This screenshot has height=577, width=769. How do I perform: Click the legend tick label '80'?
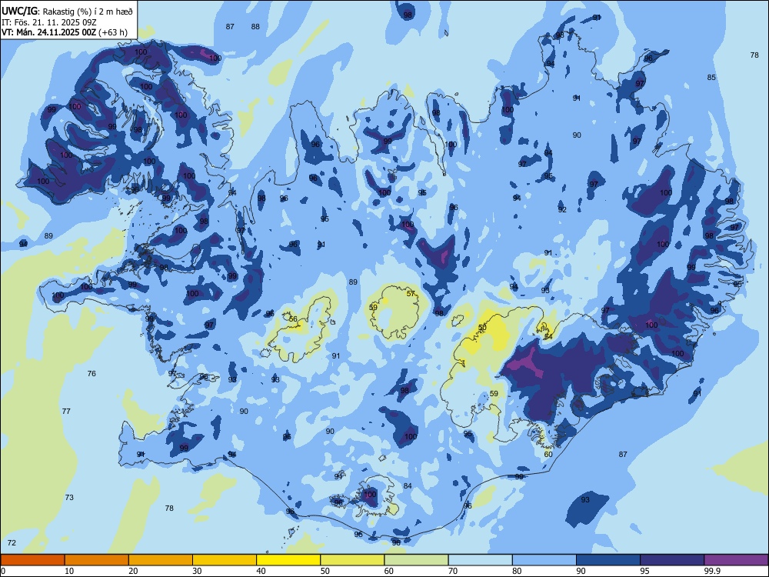(517, 571)
